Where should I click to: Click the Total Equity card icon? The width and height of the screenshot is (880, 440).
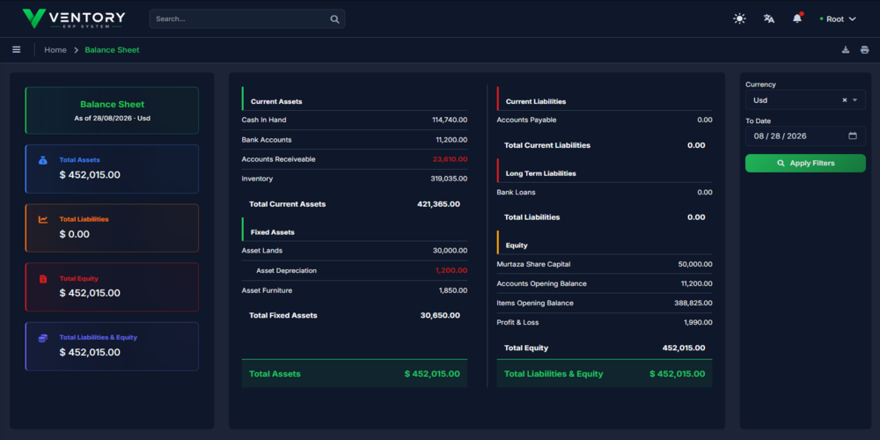43,279
